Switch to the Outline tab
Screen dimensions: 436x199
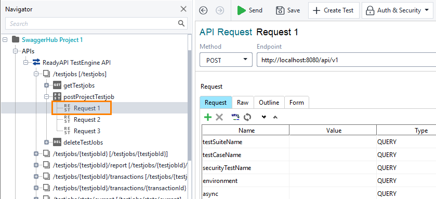click(x=269, y=103)
